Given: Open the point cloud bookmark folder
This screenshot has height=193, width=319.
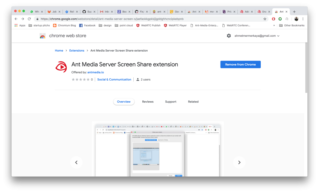Looking at the screenshot, I should (x=124, y=25).
